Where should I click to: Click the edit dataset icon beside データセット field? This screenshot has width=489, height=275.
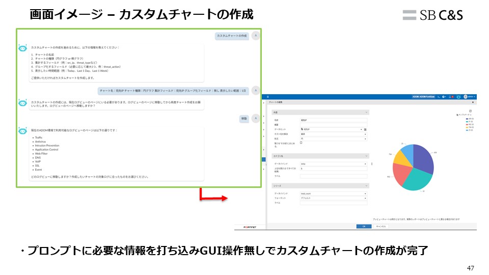365,129
